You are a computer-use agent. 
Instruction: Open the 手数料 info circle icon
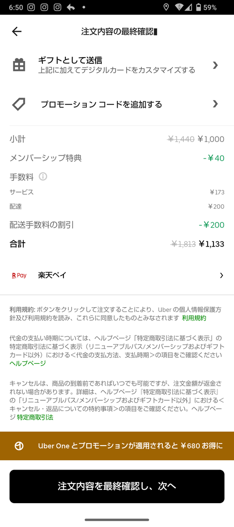[43, 176]
